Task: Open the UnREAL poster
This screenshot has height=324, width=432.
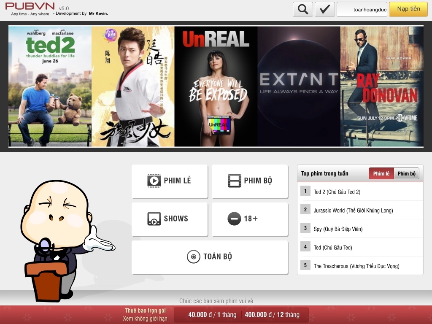Action: point(216,86)
